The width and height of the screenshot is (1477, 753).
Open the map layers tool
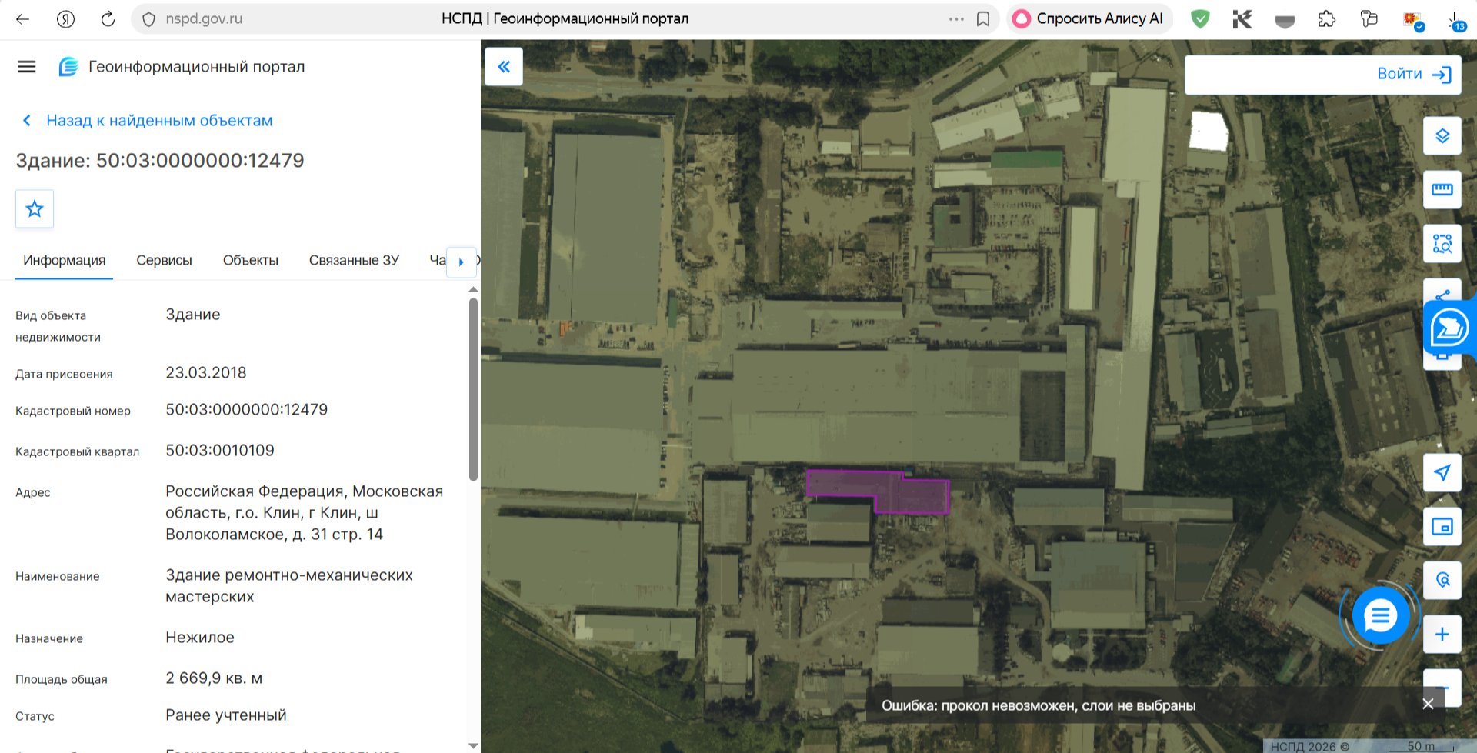1442,136
